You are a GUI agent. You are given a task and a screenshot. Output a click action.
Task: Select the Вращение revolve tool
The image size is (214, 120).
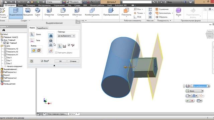[x=28, y=12]
